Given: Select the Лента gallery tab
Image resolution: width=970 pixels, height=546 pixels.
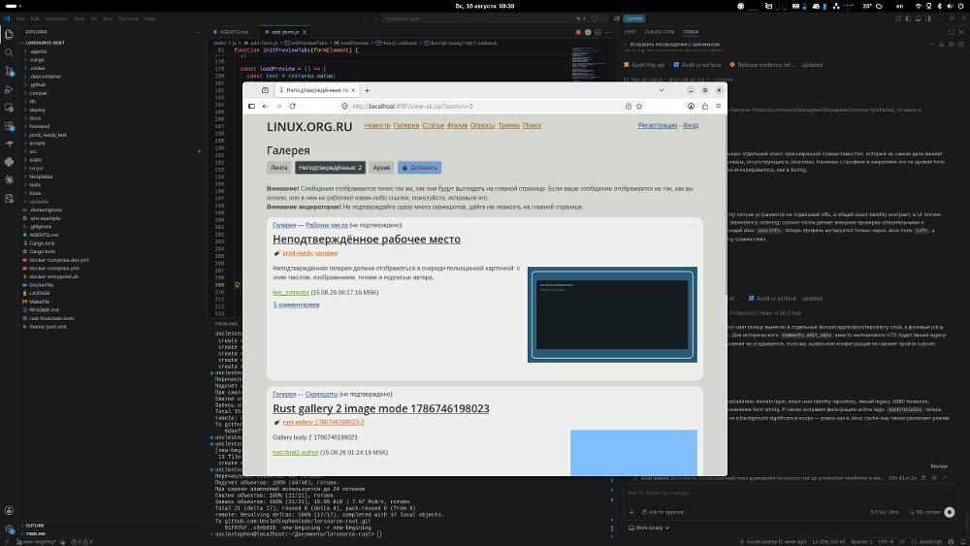Looking at the screenshot, I should [279, 168].
